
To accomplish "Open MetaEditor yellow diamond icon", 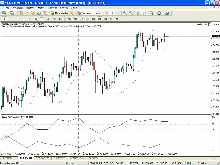I will click(x=73, y=13).
